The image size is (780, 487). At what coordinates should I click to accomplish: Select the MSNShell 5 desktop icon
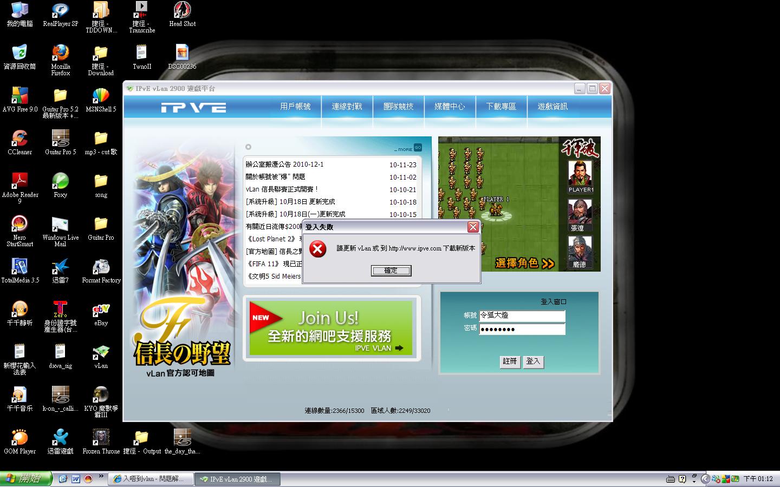coord(101,100)
